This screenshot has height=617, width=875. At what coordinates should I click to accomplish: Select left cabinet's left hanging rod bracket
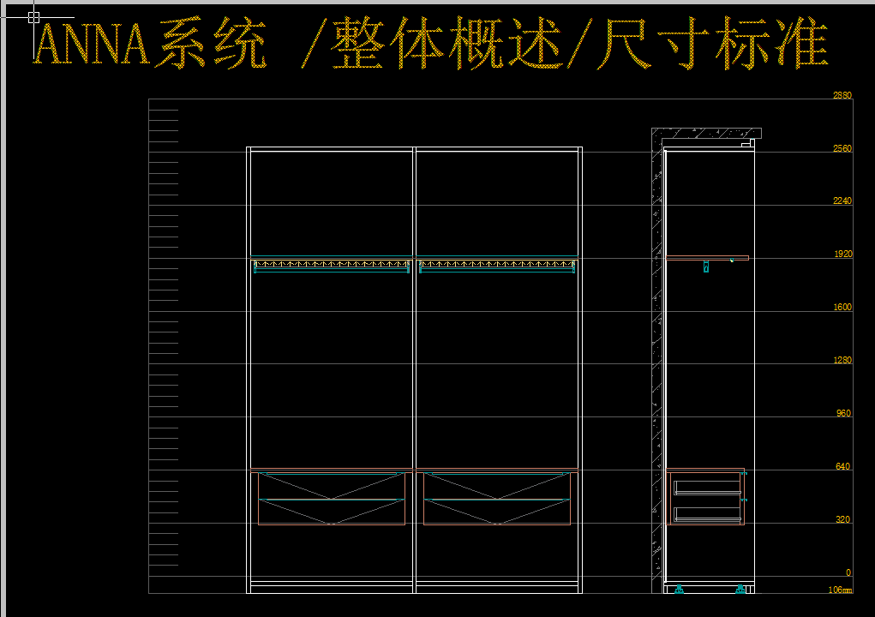256,267
